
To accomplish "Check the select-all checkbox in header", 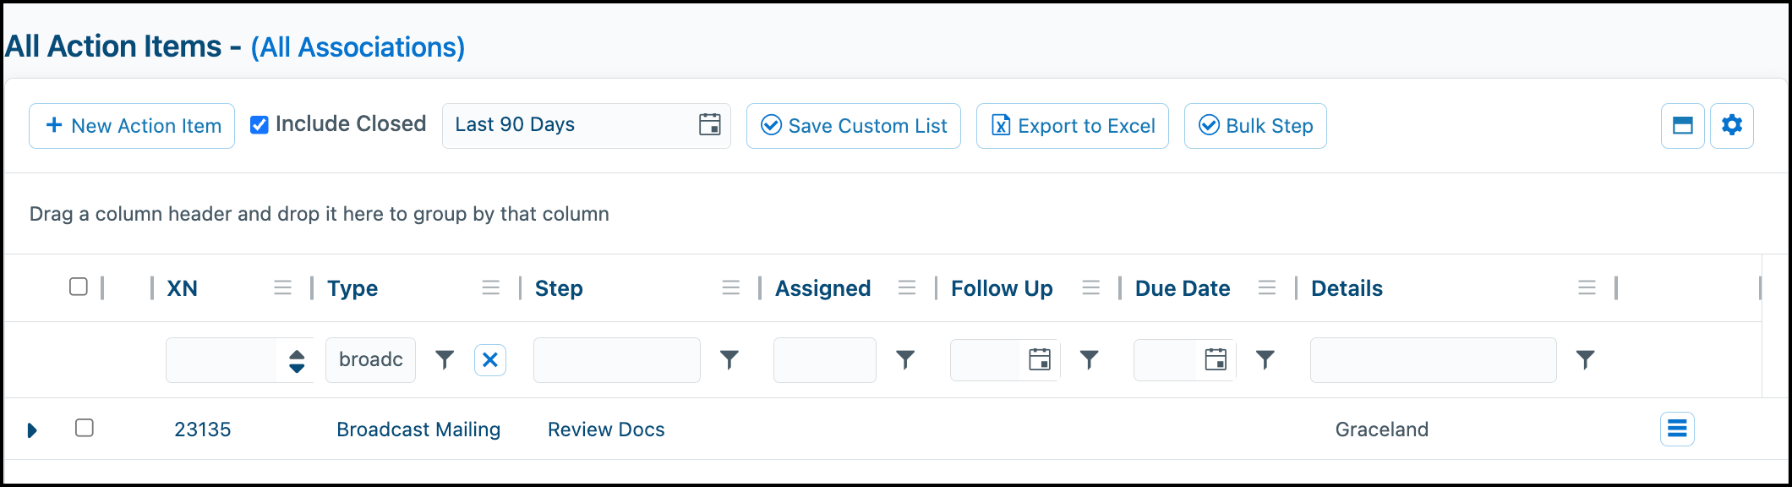I will pyautogui.click(x=79, y=287).
